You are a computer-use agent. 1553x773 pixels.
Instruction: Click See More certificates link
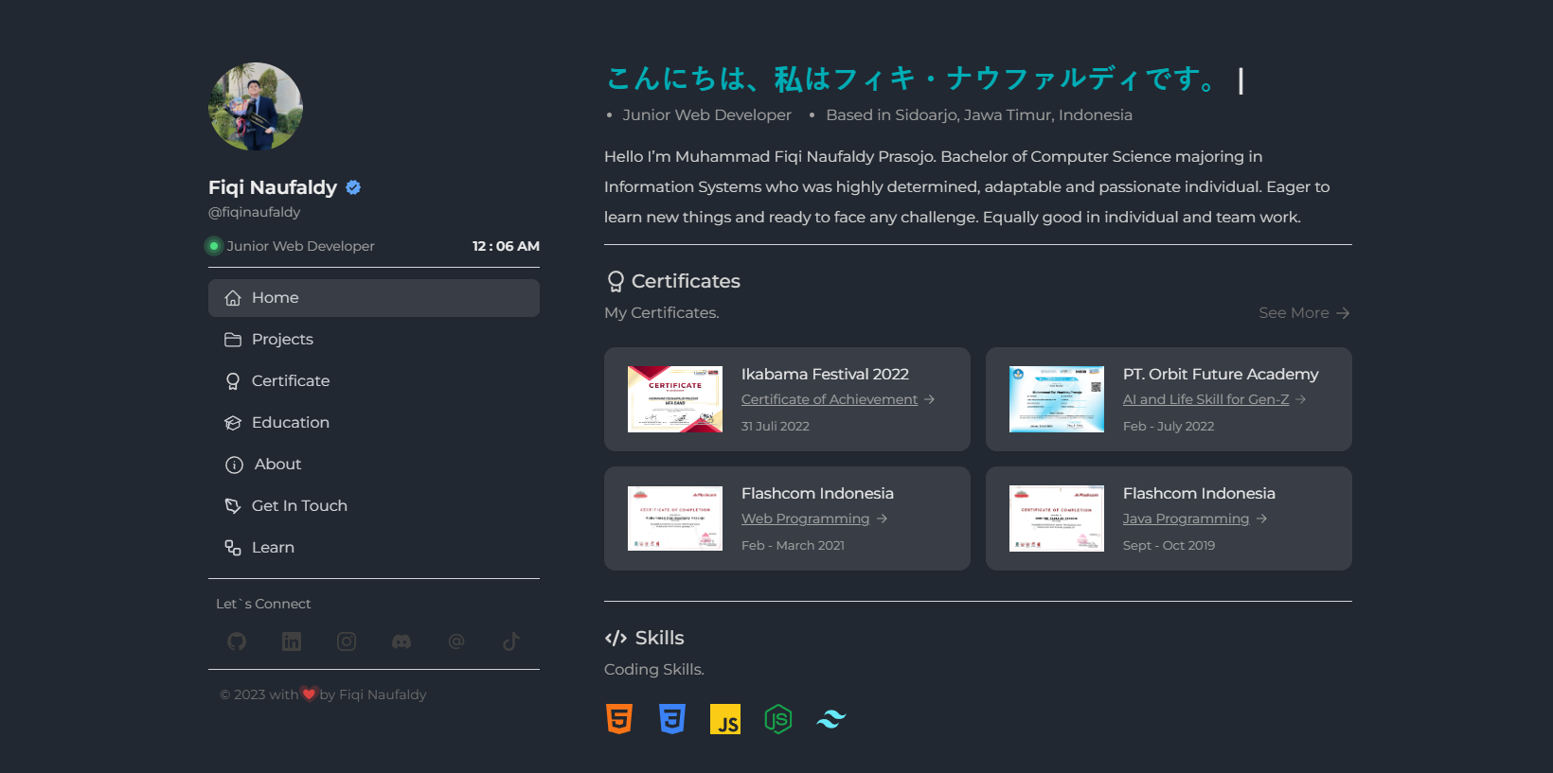point(1304,313)
